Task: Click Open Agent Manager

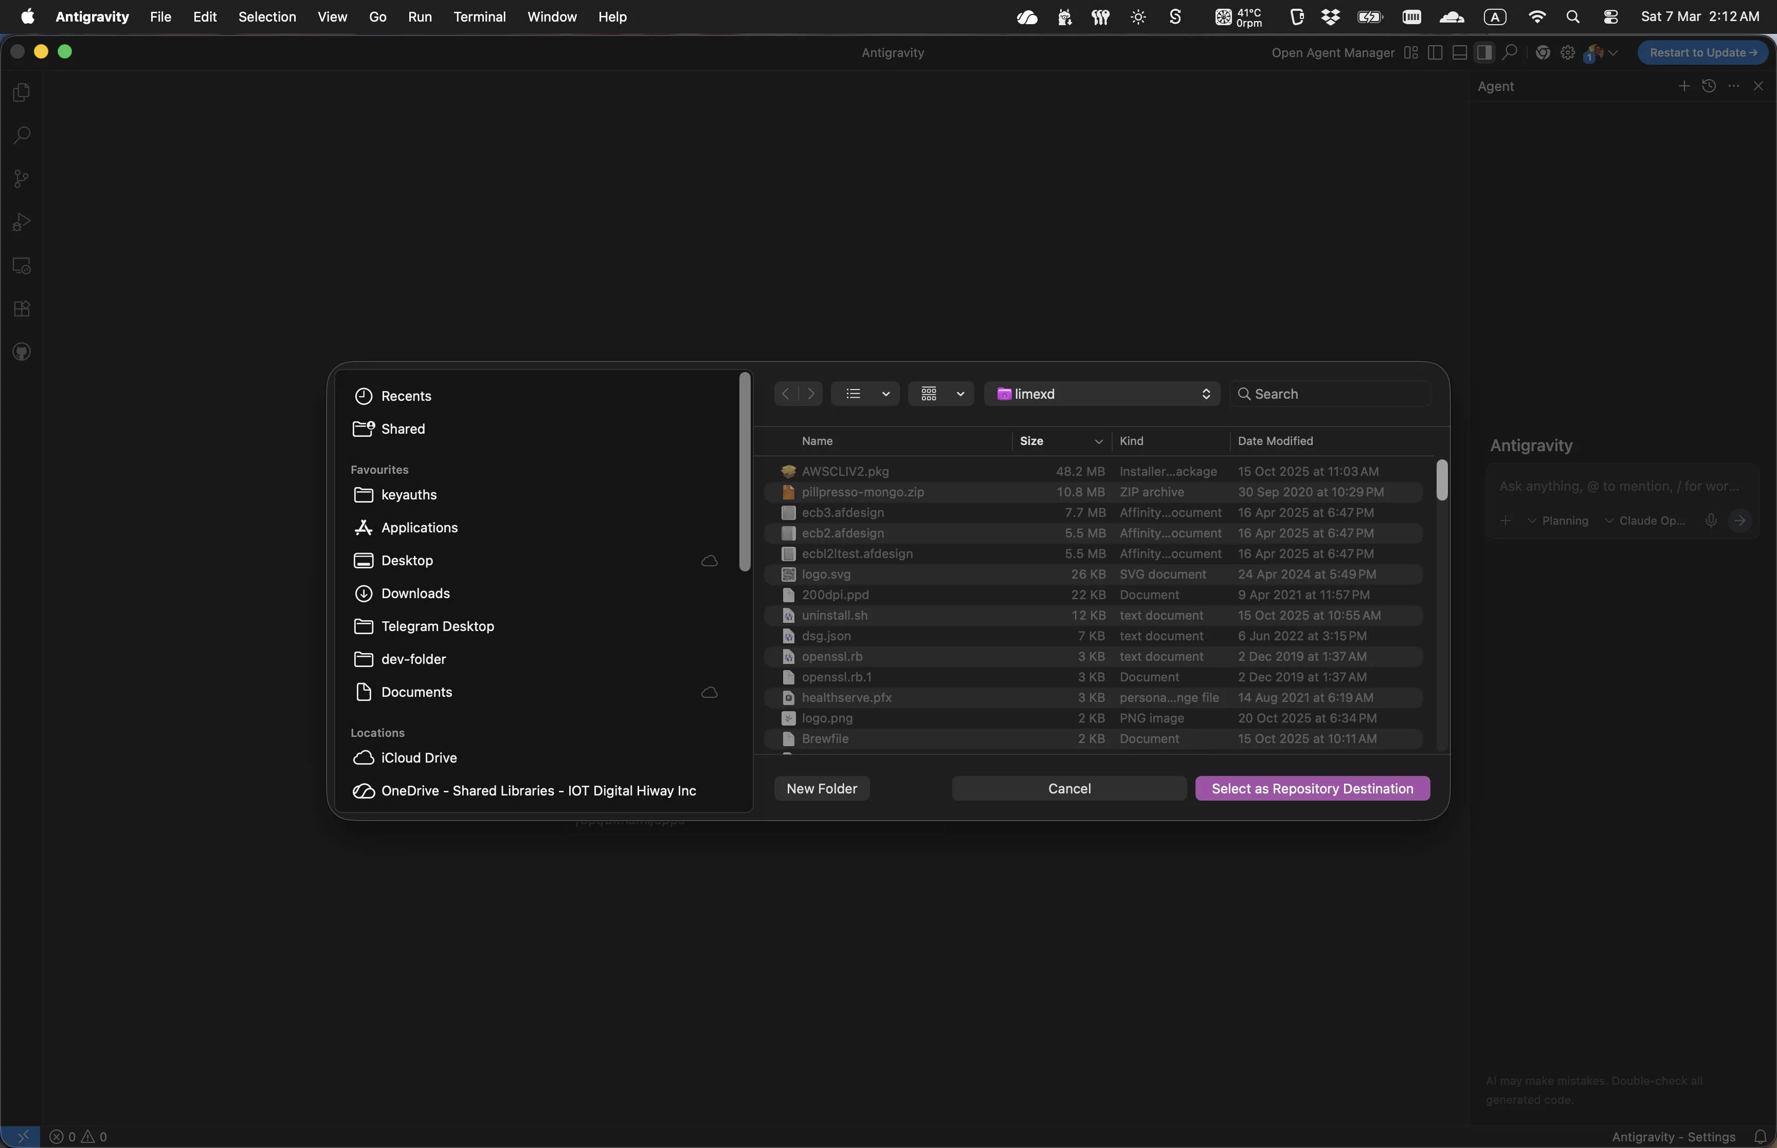Action: pyautogui.click(x=1333, y=52)
